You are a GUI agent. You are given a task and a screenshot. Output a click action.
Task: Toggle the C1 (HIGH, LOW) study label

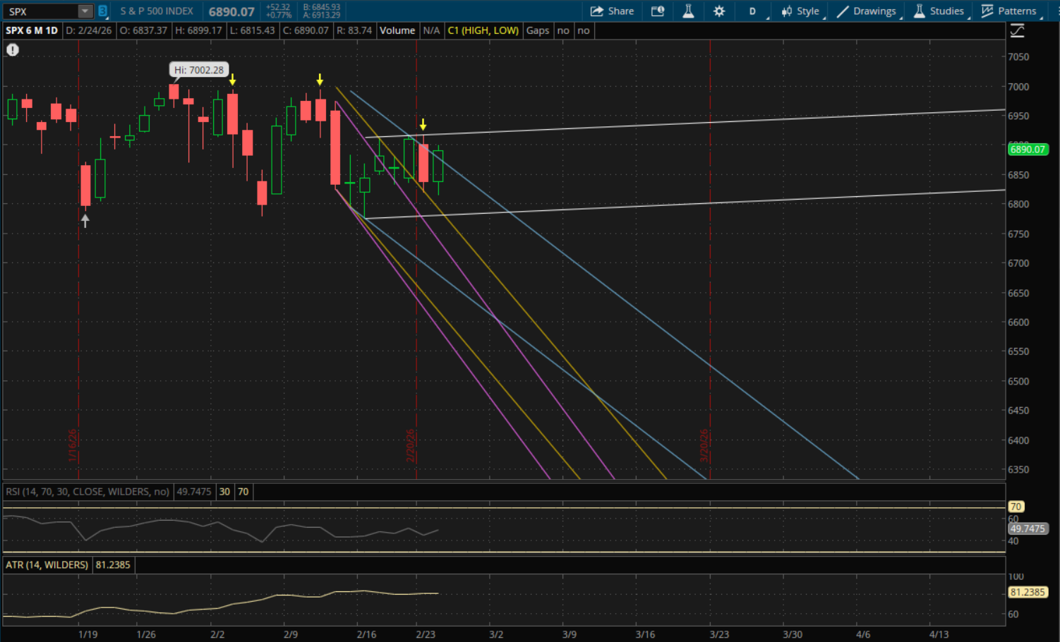click(483, 31)
